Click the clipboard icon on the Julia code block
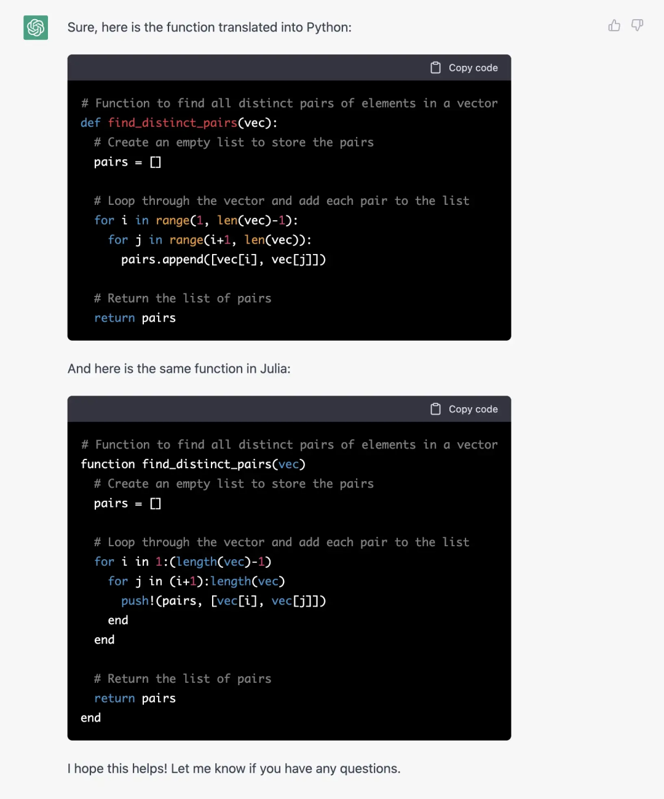The height and width of the screenshot is (799, 664). (435, 409)
